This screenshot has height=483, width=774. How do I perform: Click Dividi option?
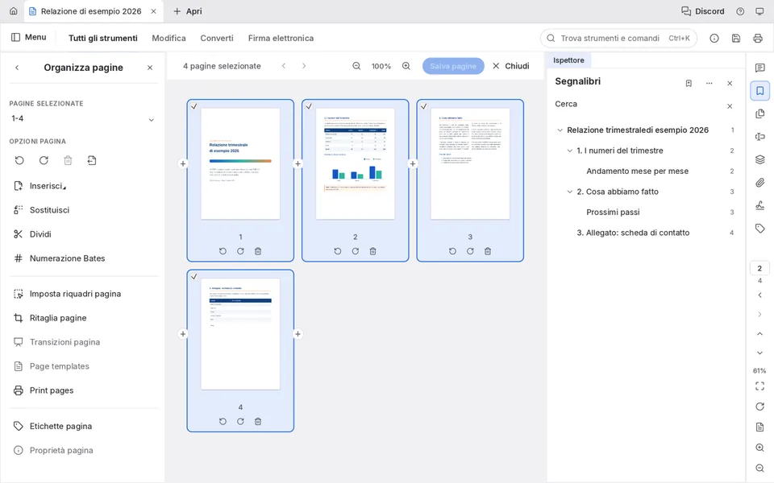(40, 234)
